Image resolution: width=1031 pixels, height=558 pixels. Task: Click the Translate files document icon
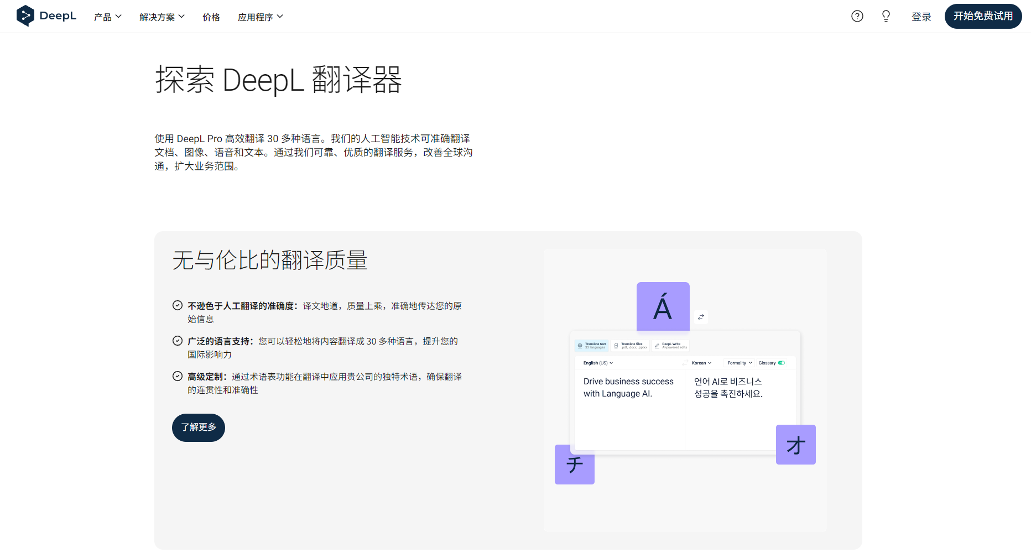pyautogui.click(x=616, y=345)
